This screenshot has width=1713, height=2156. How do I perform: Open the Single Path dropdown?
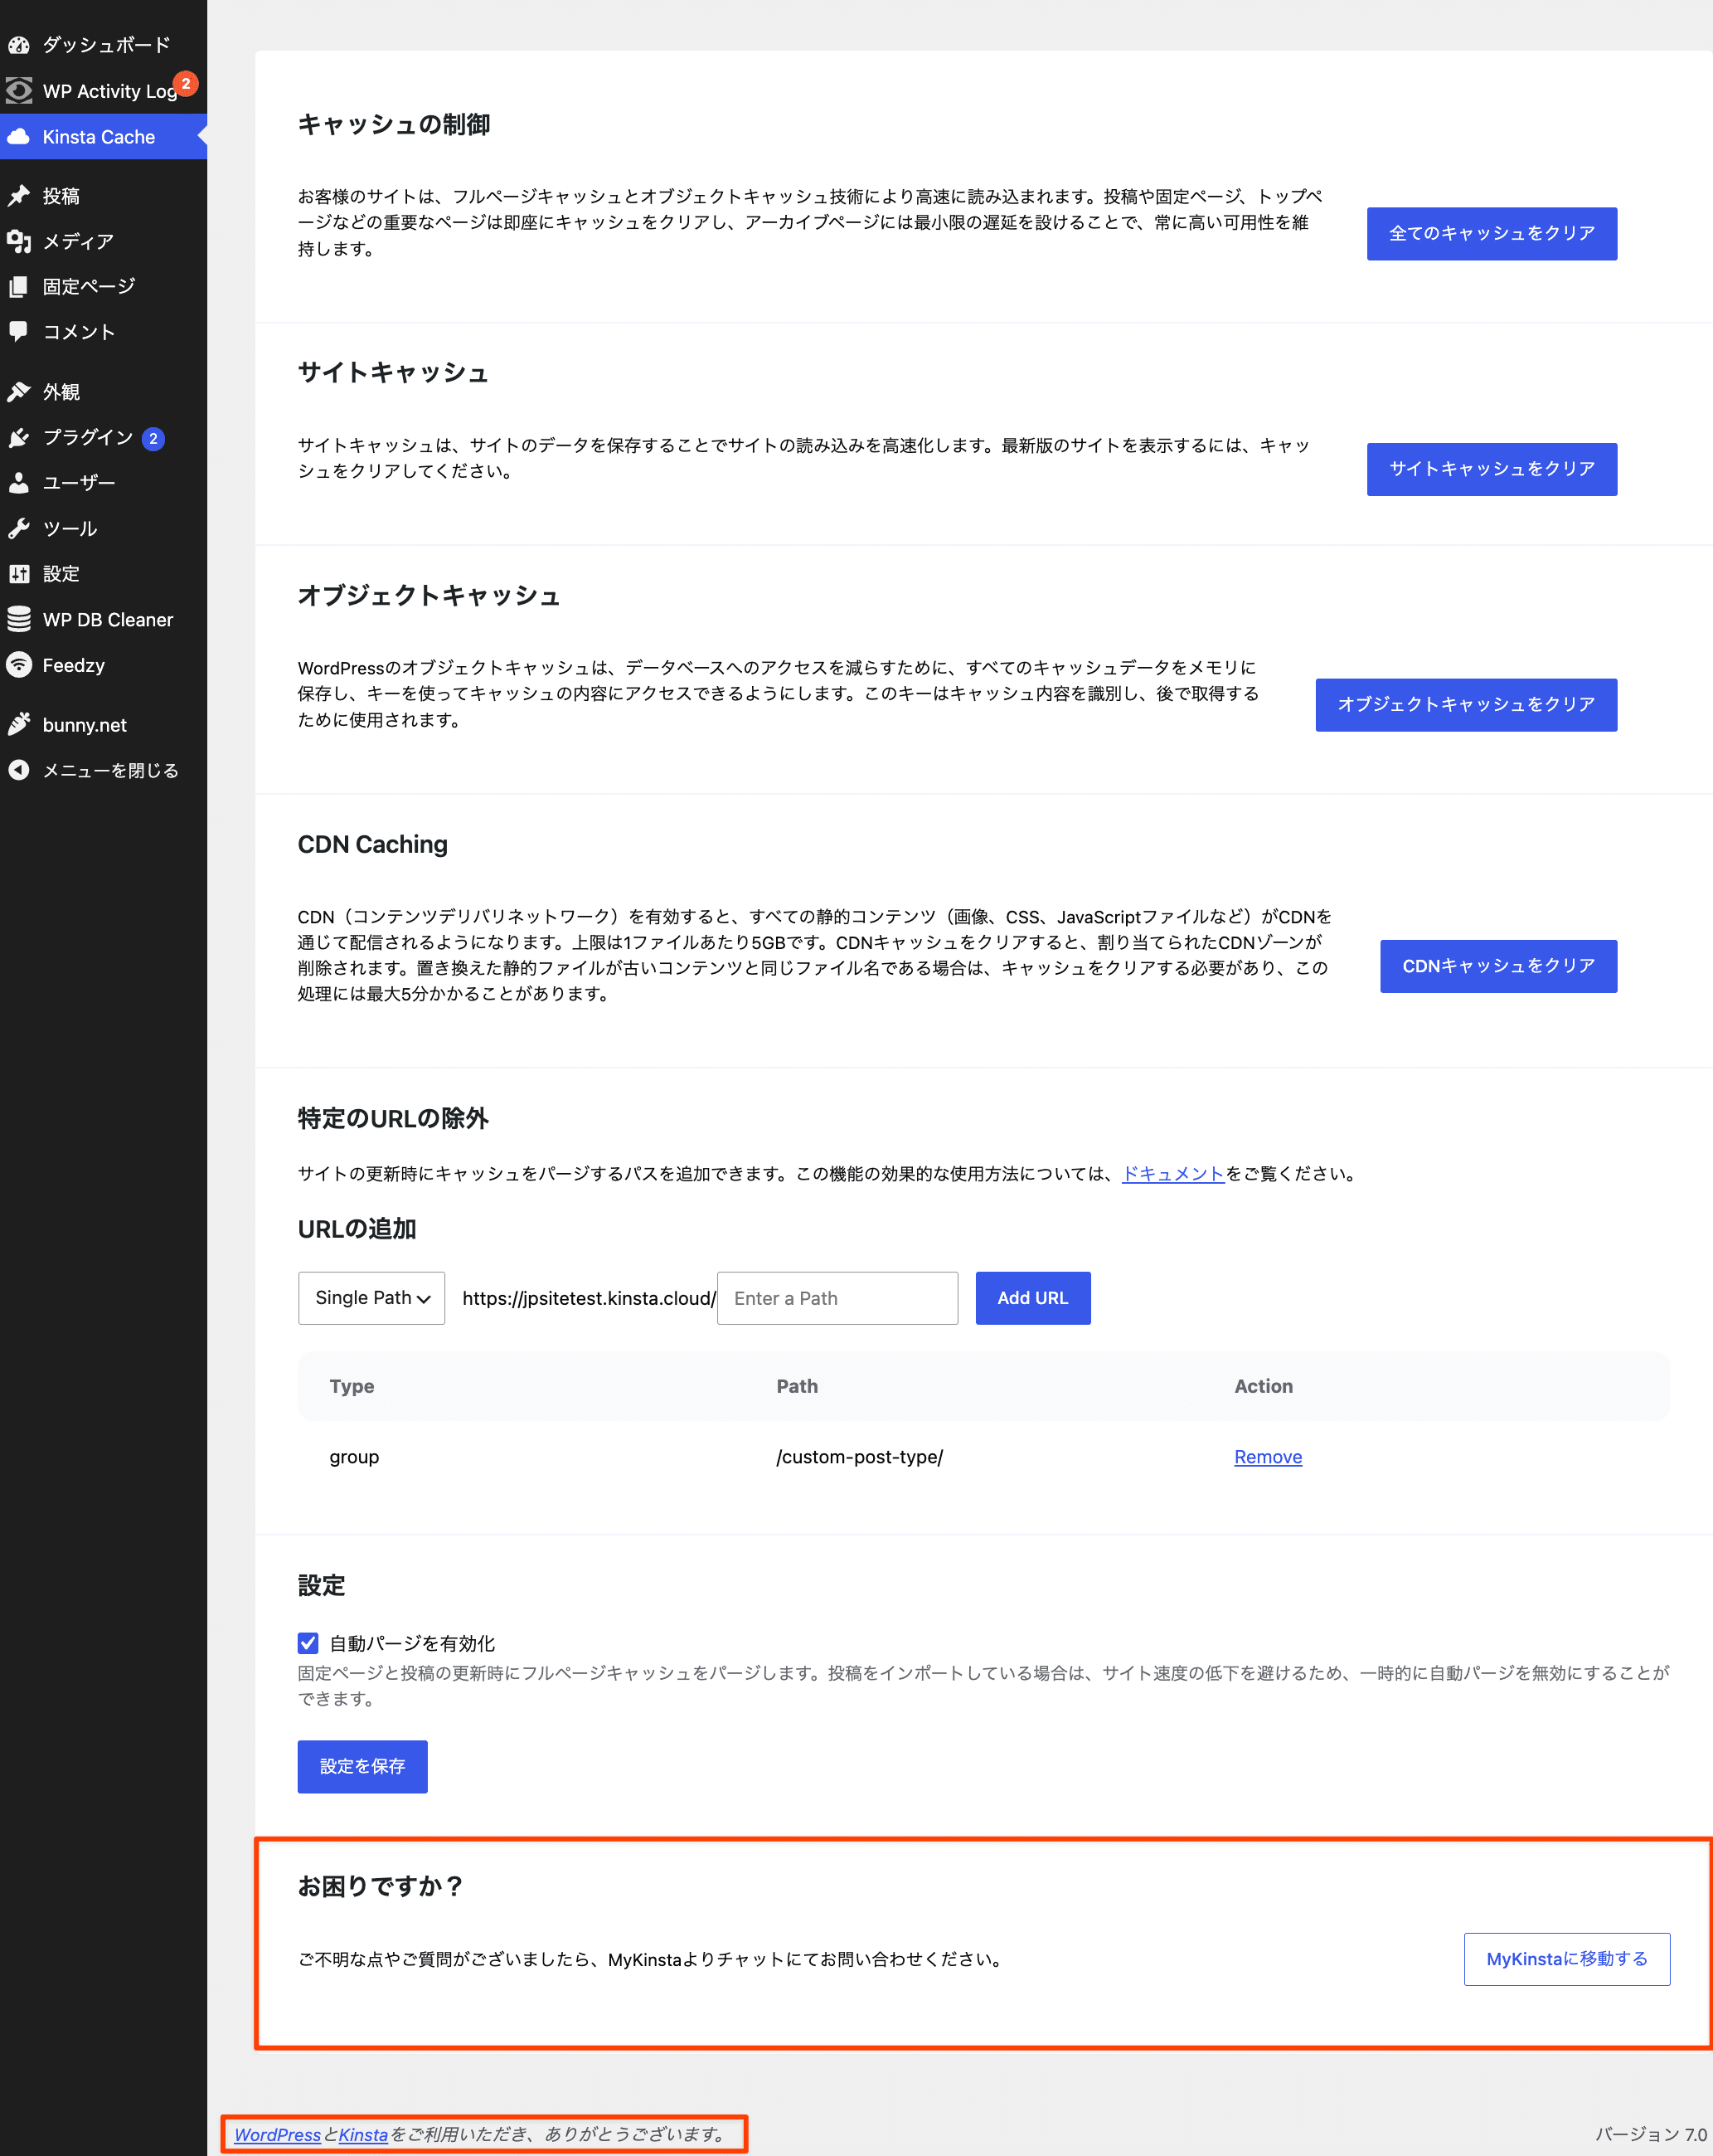371,1298
